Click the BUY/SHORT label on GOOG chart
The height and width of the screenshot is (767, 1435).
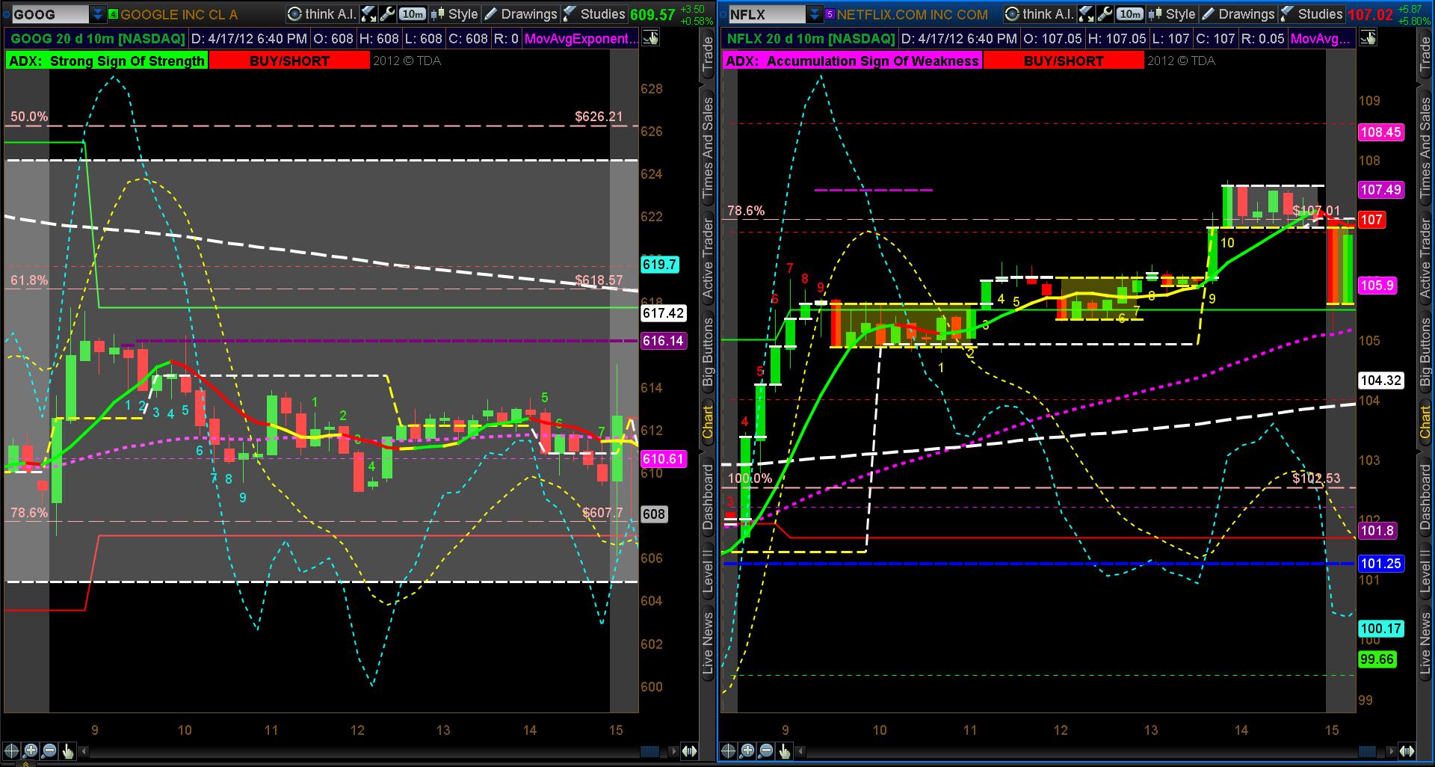tap(289, 61)
